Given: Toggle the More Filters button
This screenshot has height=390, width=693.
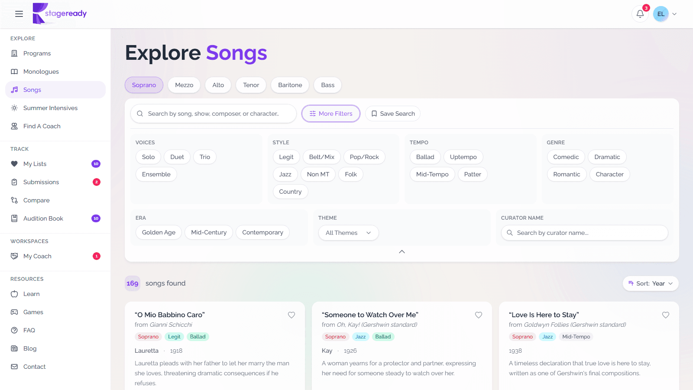Looking at the screenshot, I should coord(331,114).
